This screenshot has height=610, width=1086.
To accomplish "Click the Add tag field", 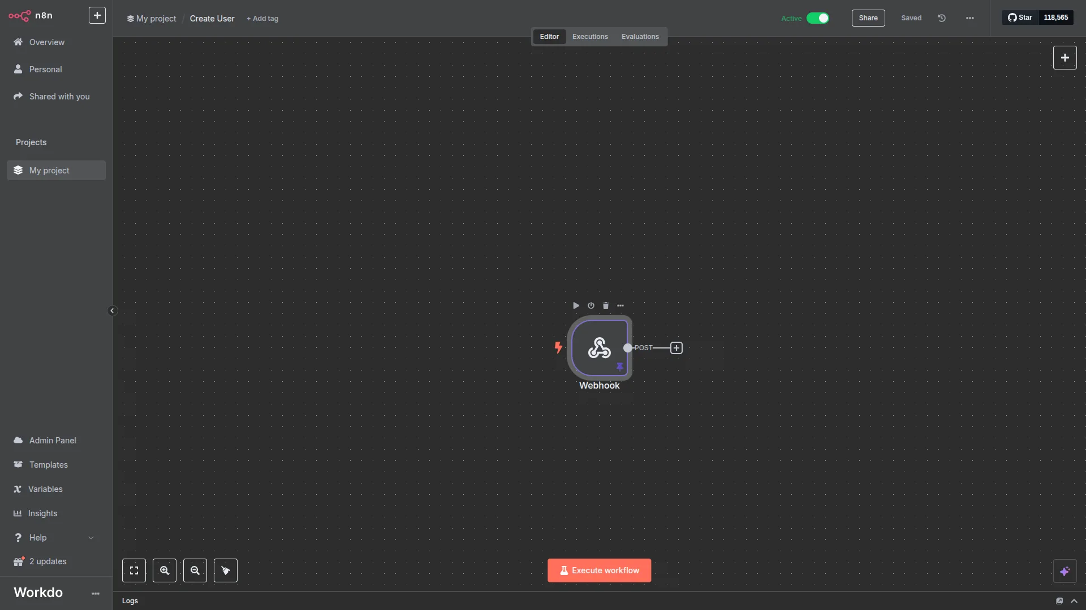I will [262, 19].
